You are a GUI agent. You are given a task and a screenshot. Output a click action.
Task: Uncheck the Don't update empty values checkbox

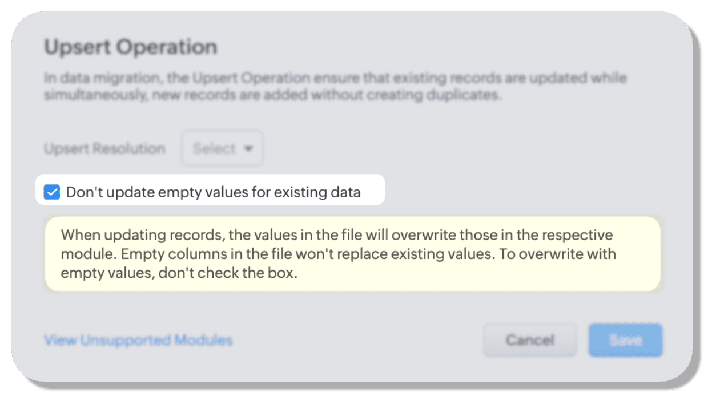(52, 192)
